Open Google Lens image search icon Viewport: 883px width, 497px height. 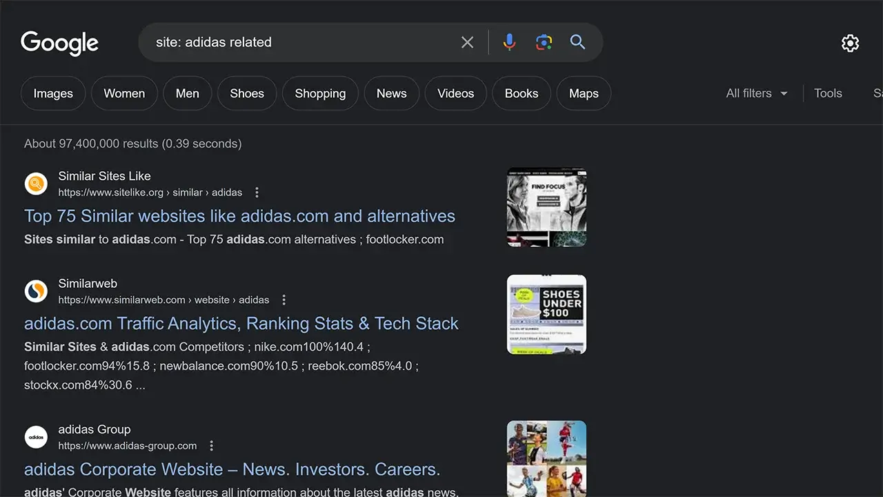pyautogui.click(x=544, y=42)
